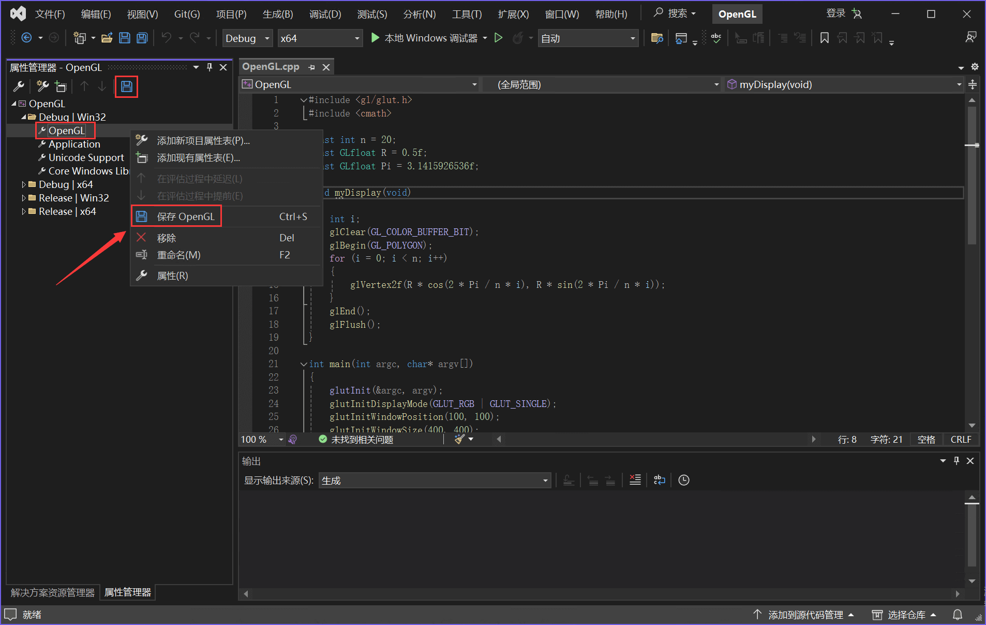The height and width of the screenshot is (625, 986).
Task: Open the (全局范围) scope dropdown
Action: (602, 84)
